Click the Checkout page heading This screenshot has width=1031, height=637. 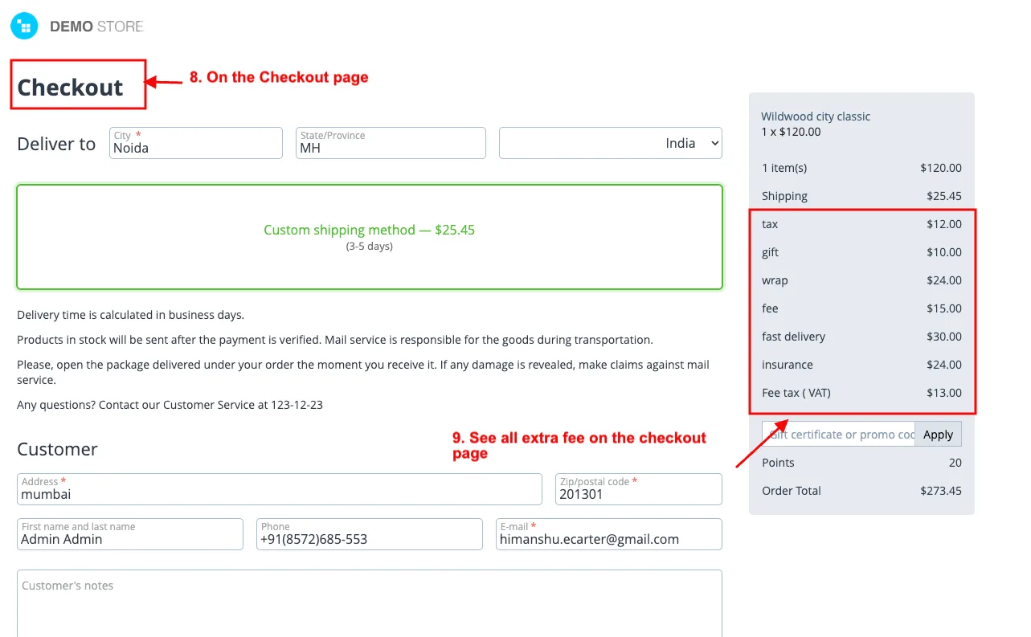point(70,87)
